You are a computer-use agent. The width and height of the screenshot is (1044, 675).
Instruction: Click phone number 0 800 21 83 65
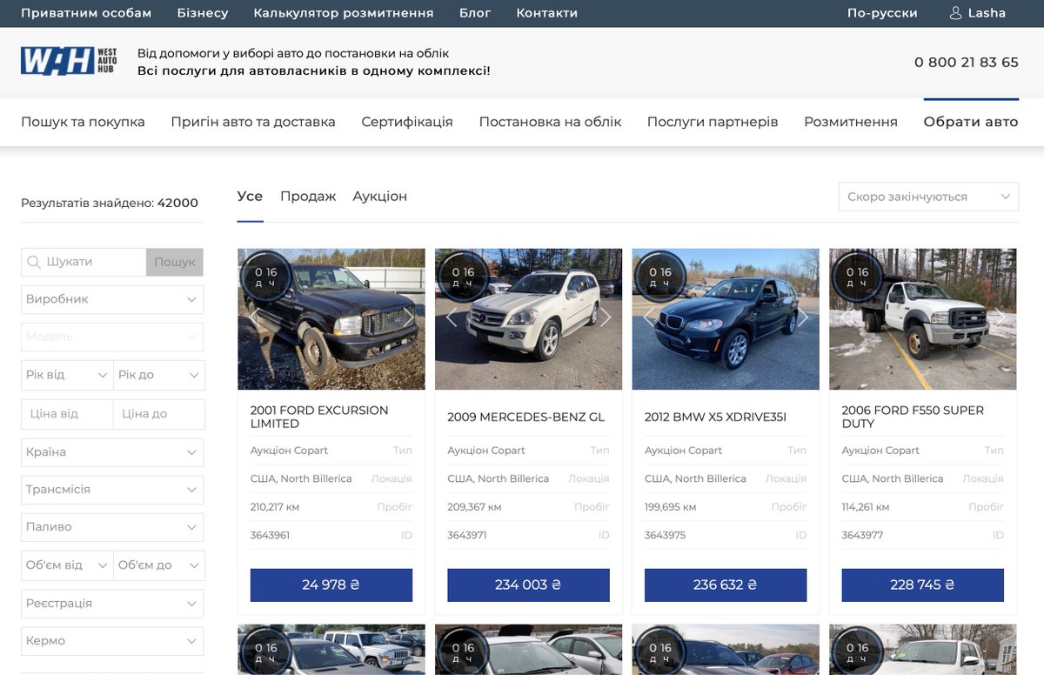(967, 63)
